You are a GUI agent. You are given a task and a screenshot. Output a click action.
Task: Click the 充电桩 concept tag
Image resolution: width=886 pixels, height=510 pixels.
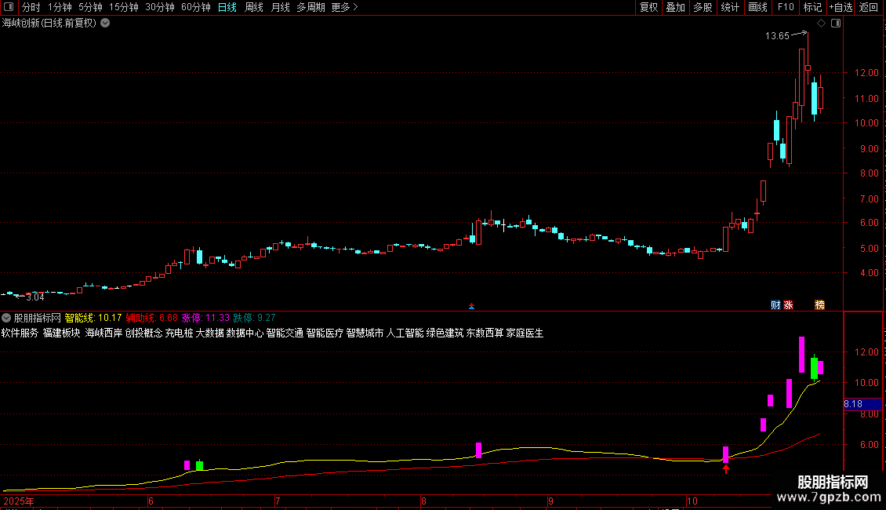tap(179, 333)
